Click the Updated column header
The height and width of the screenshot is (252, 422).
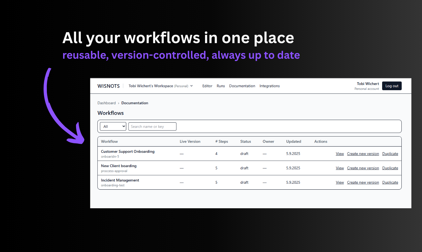(x=294, y=142)
